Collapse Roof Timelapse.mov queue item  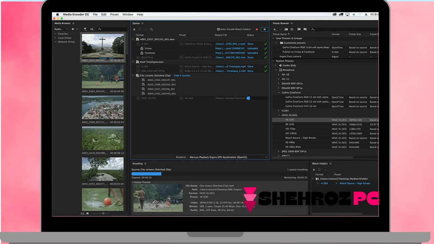pyautogui.click(x=133, y=62)
